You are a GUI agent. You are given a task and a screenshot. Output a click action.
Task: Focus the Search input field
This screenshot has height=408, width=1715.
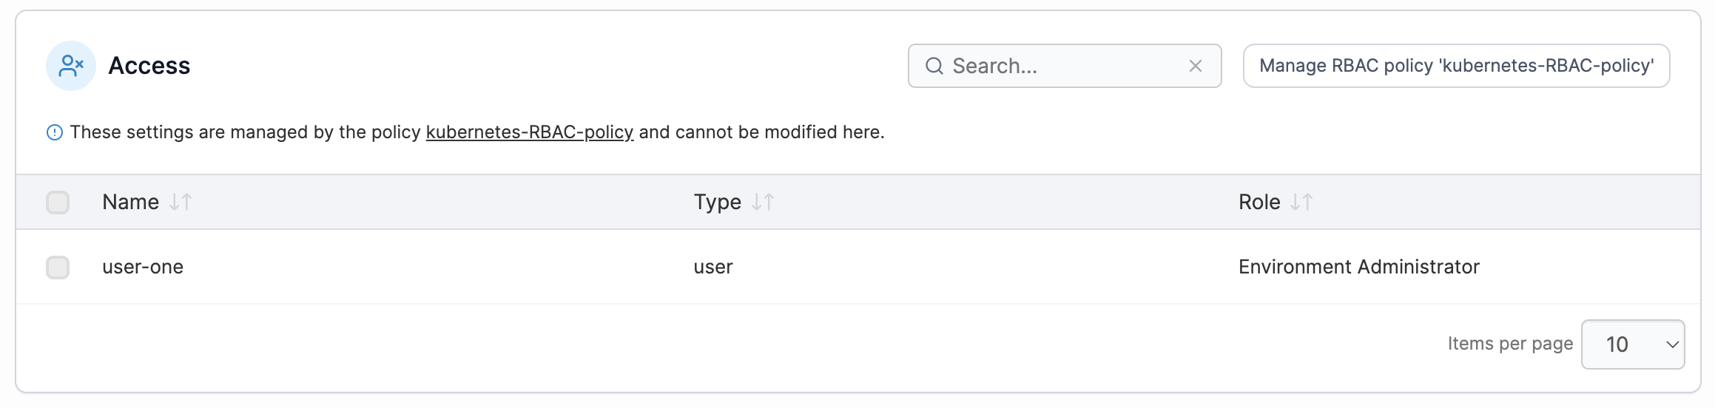tap(1065, 66)
